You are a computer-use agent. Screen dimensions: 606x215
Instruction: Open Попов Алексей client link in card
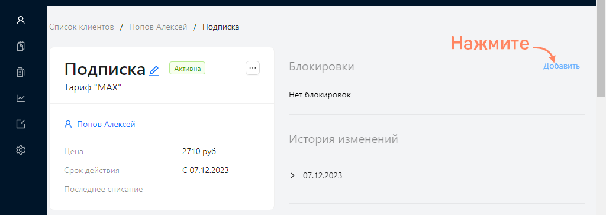point(107,124)
